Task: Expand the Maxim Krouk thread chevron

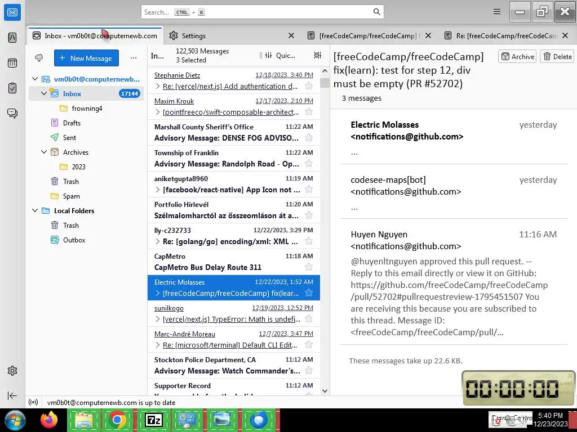Action: click(x=158, y=112)
